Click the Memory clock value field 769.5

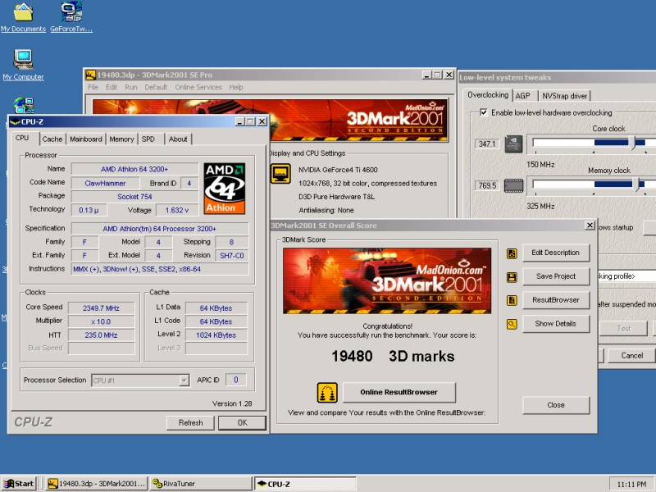[x=487, y=185]
